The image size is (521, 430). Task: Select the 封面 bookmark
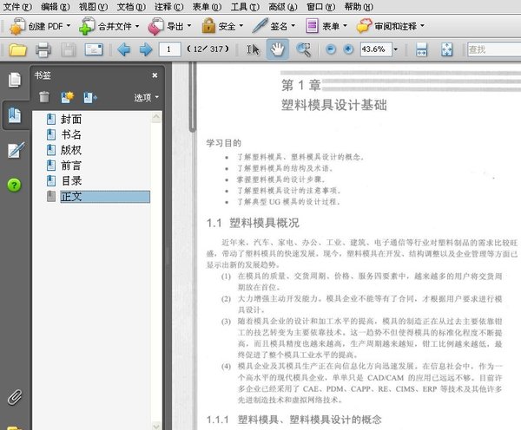[x=71, y=119]
